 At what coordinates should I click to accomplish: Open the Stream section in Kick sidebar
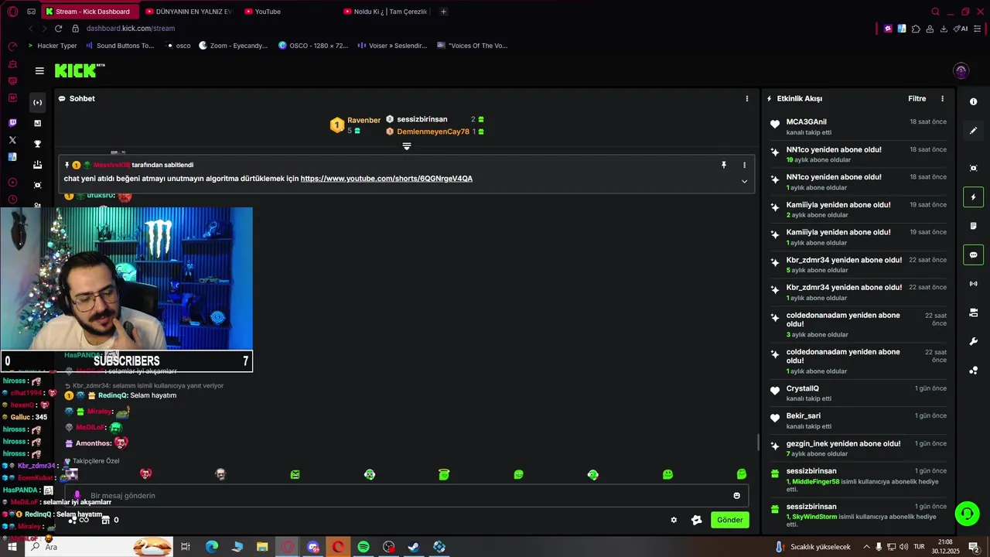(x=37, y=102)
